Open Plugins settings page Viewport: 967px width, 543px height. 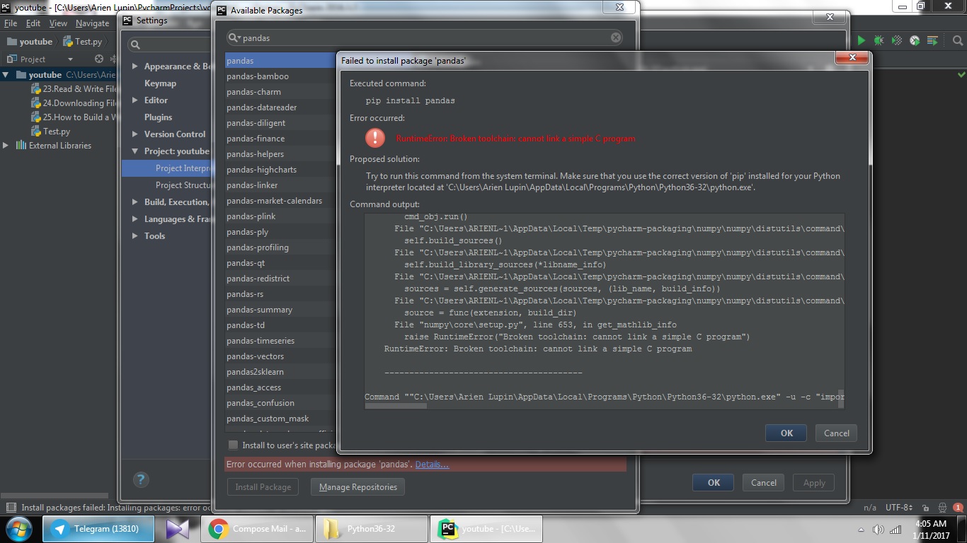coord(158,117)
